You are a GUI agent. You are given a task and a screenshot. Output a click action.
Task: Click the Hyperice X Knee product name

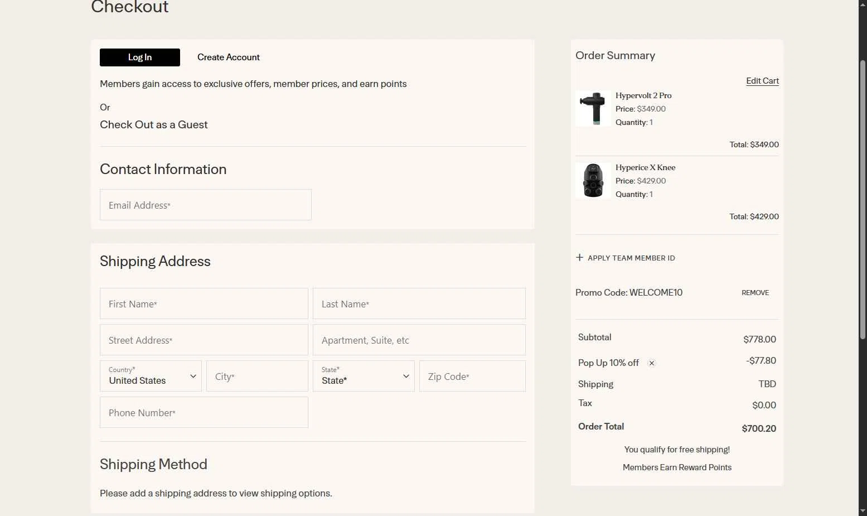(x=645, y=167)
